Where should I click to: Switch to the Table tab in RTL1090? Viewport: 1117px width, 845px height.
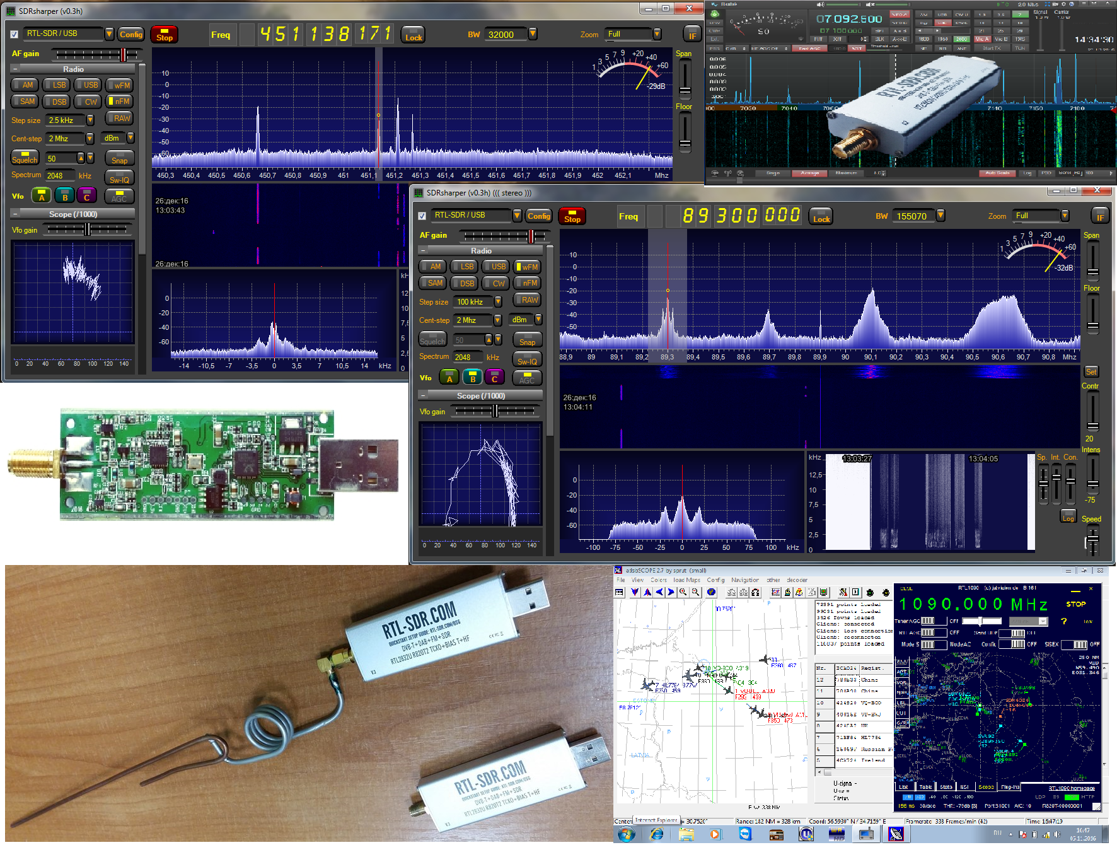pyautogui.click(x=925, y=787)
